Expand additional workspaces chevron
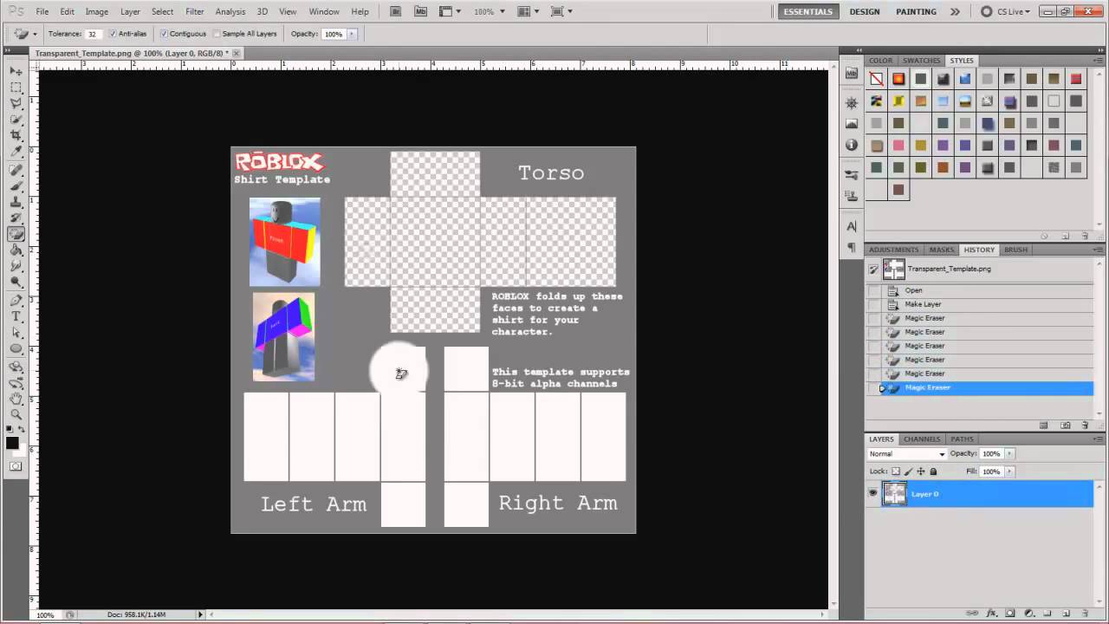1109x624 pixels. 955,11
